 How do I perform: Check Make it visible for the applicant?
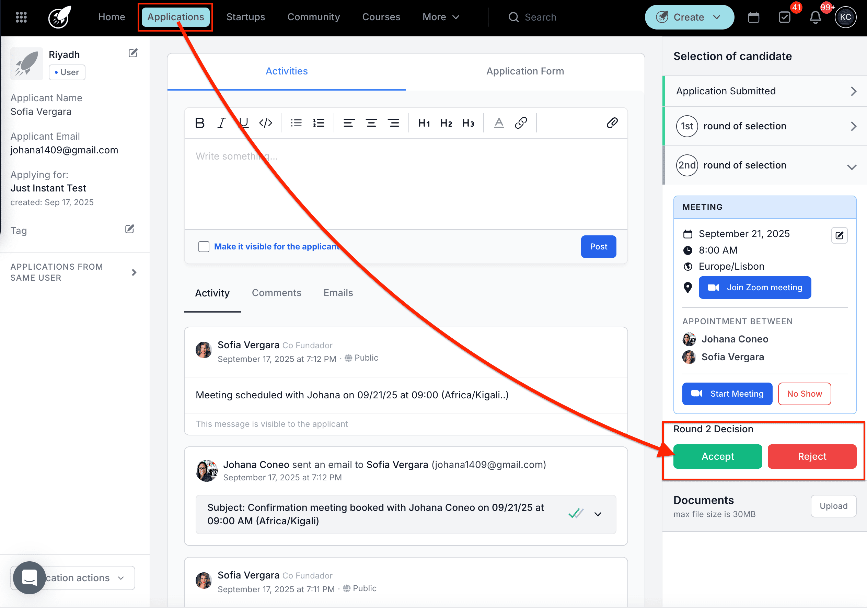click(204, 247)
